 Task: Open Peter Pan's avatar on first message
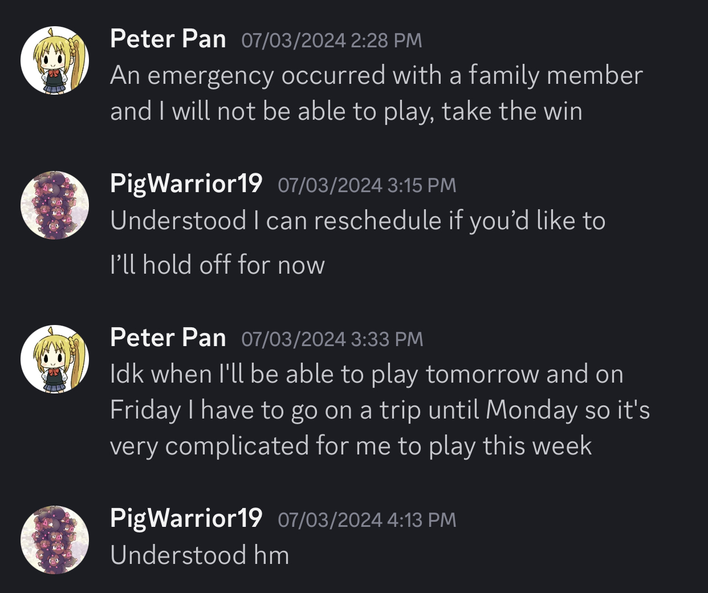tap(55, 60)
